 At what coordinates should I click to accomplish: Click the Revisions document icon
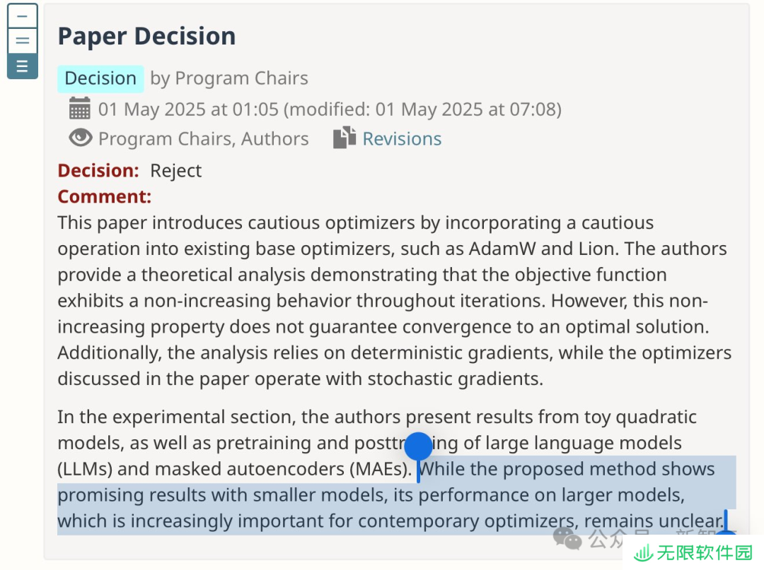345,138
